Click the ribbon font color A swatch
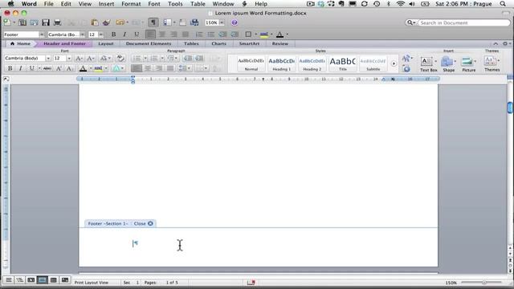The image size is (514, 289). (x=83, y=68)
